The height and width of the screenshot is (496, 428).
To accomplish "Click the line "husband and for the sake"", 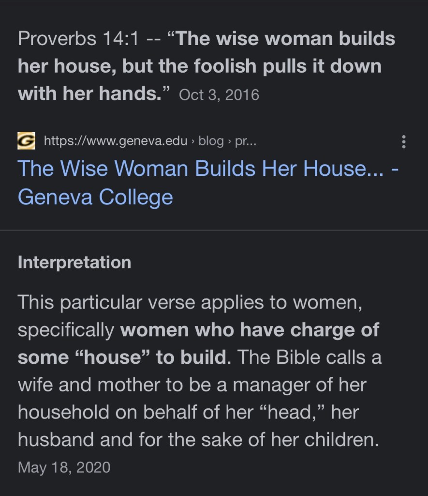I will tap(198, 440).
